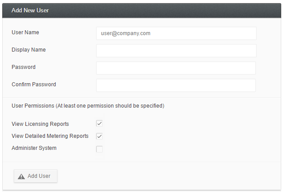The height and width of the screenshot is (193, 283).
Task: Activate the Confirm Password field
Action: [176, 85]
